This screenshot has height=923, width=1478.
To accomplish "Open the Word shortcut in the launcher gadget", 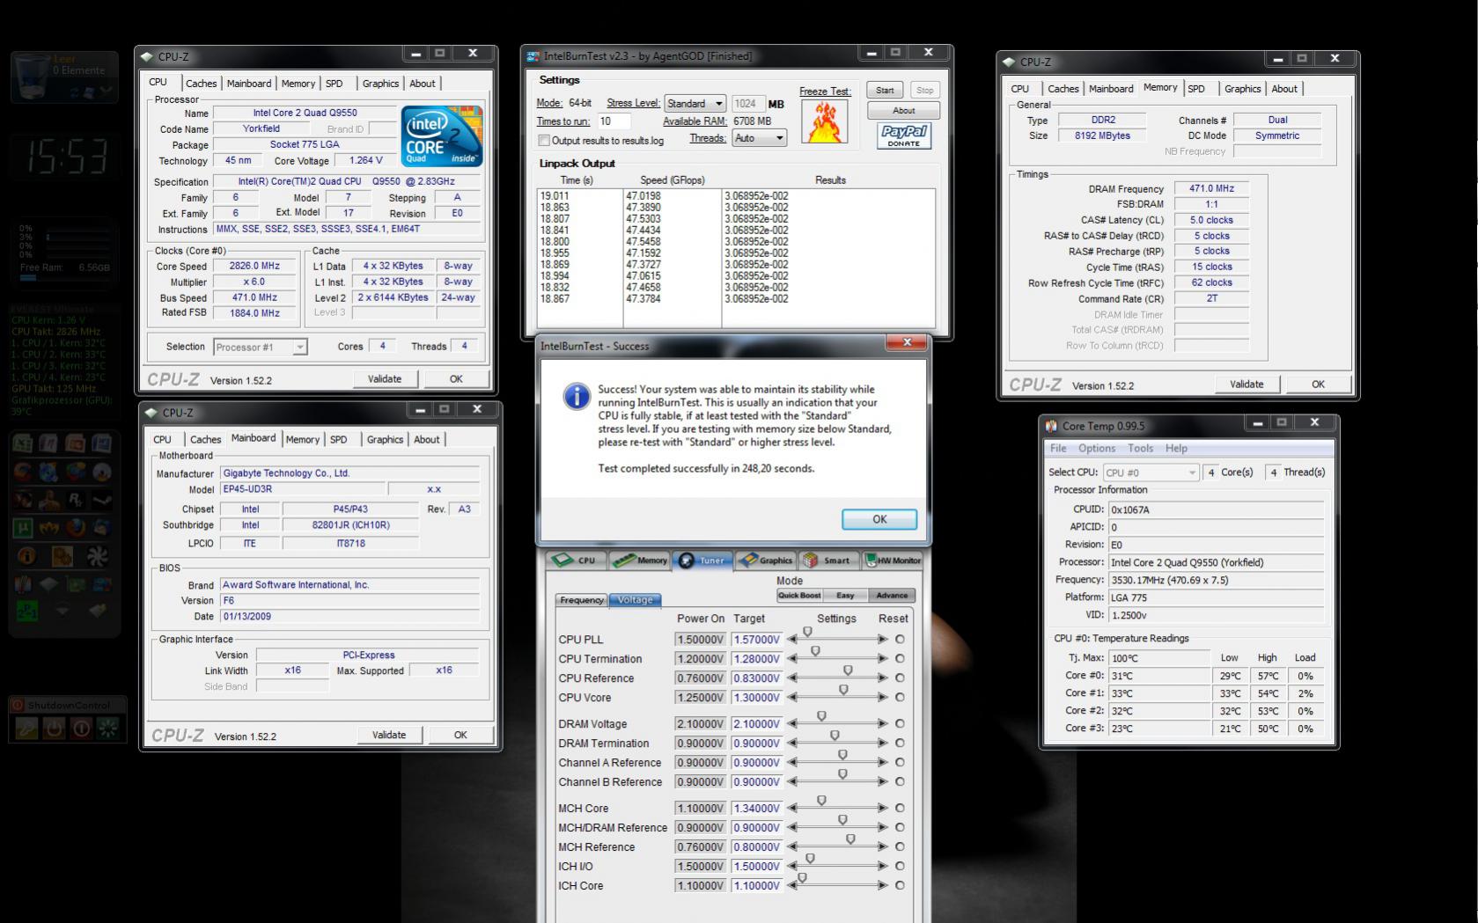I will pyautogui.click(x=101, y=443).
